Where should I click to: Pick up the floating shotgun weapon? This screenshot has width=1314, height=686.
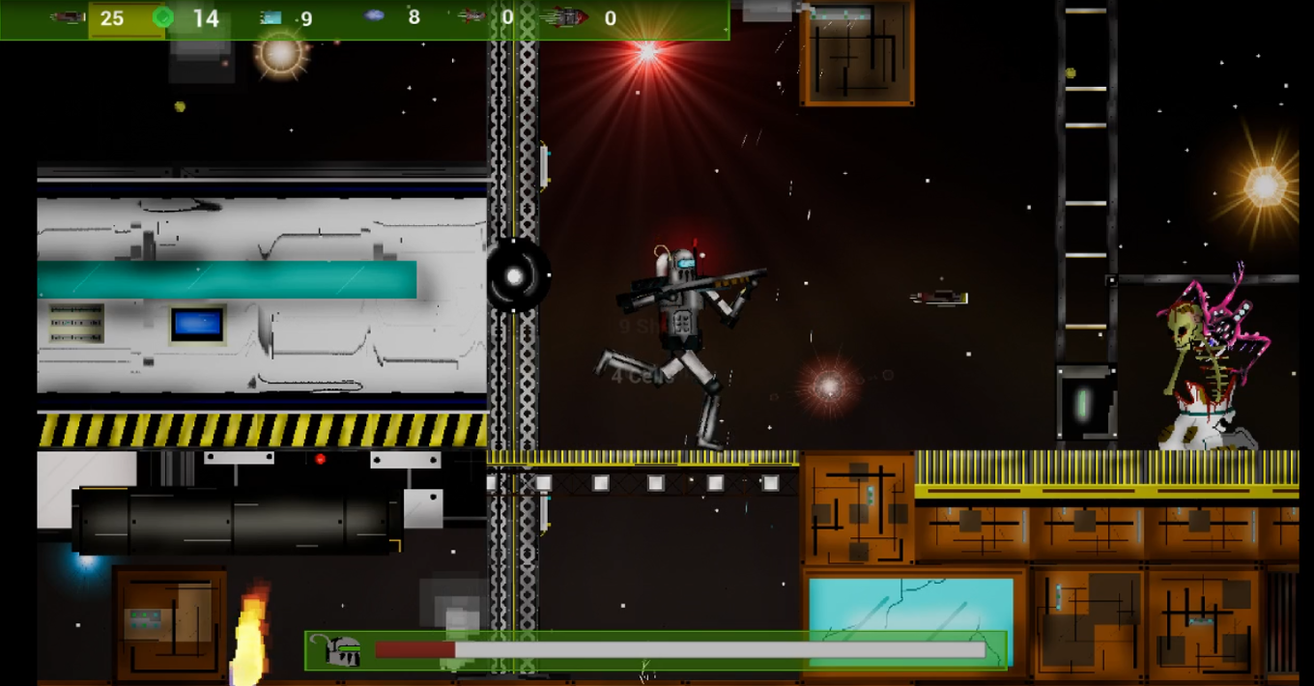click(939, 298)
